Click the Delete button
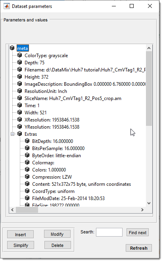Image resolution: width=163 pixels, height=262 pixels. 58,245
